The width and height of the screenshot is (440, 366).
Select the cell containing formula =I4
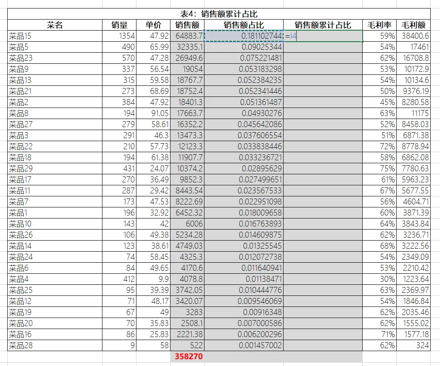[323, 36]
